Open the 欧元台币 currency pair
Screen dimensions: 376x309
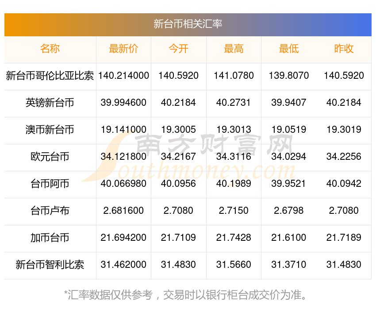coord(50,157)
